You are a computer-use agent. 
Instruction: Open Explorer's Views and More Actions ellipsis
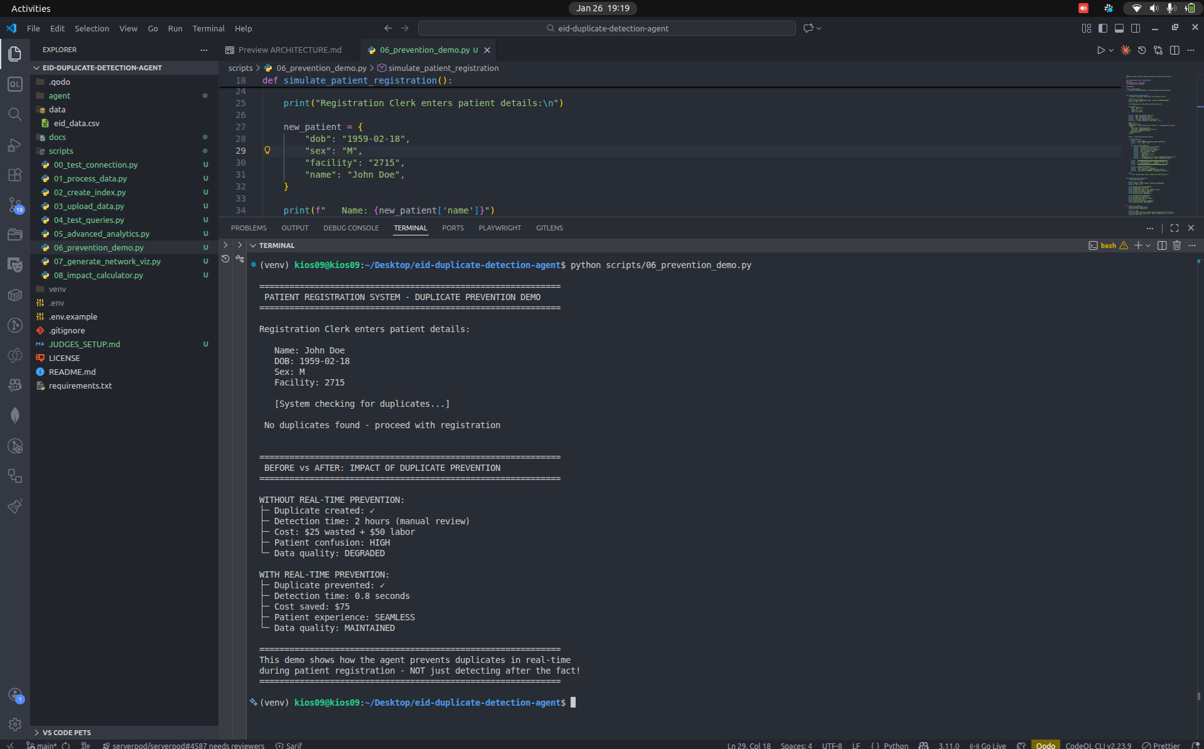(204, 50)
